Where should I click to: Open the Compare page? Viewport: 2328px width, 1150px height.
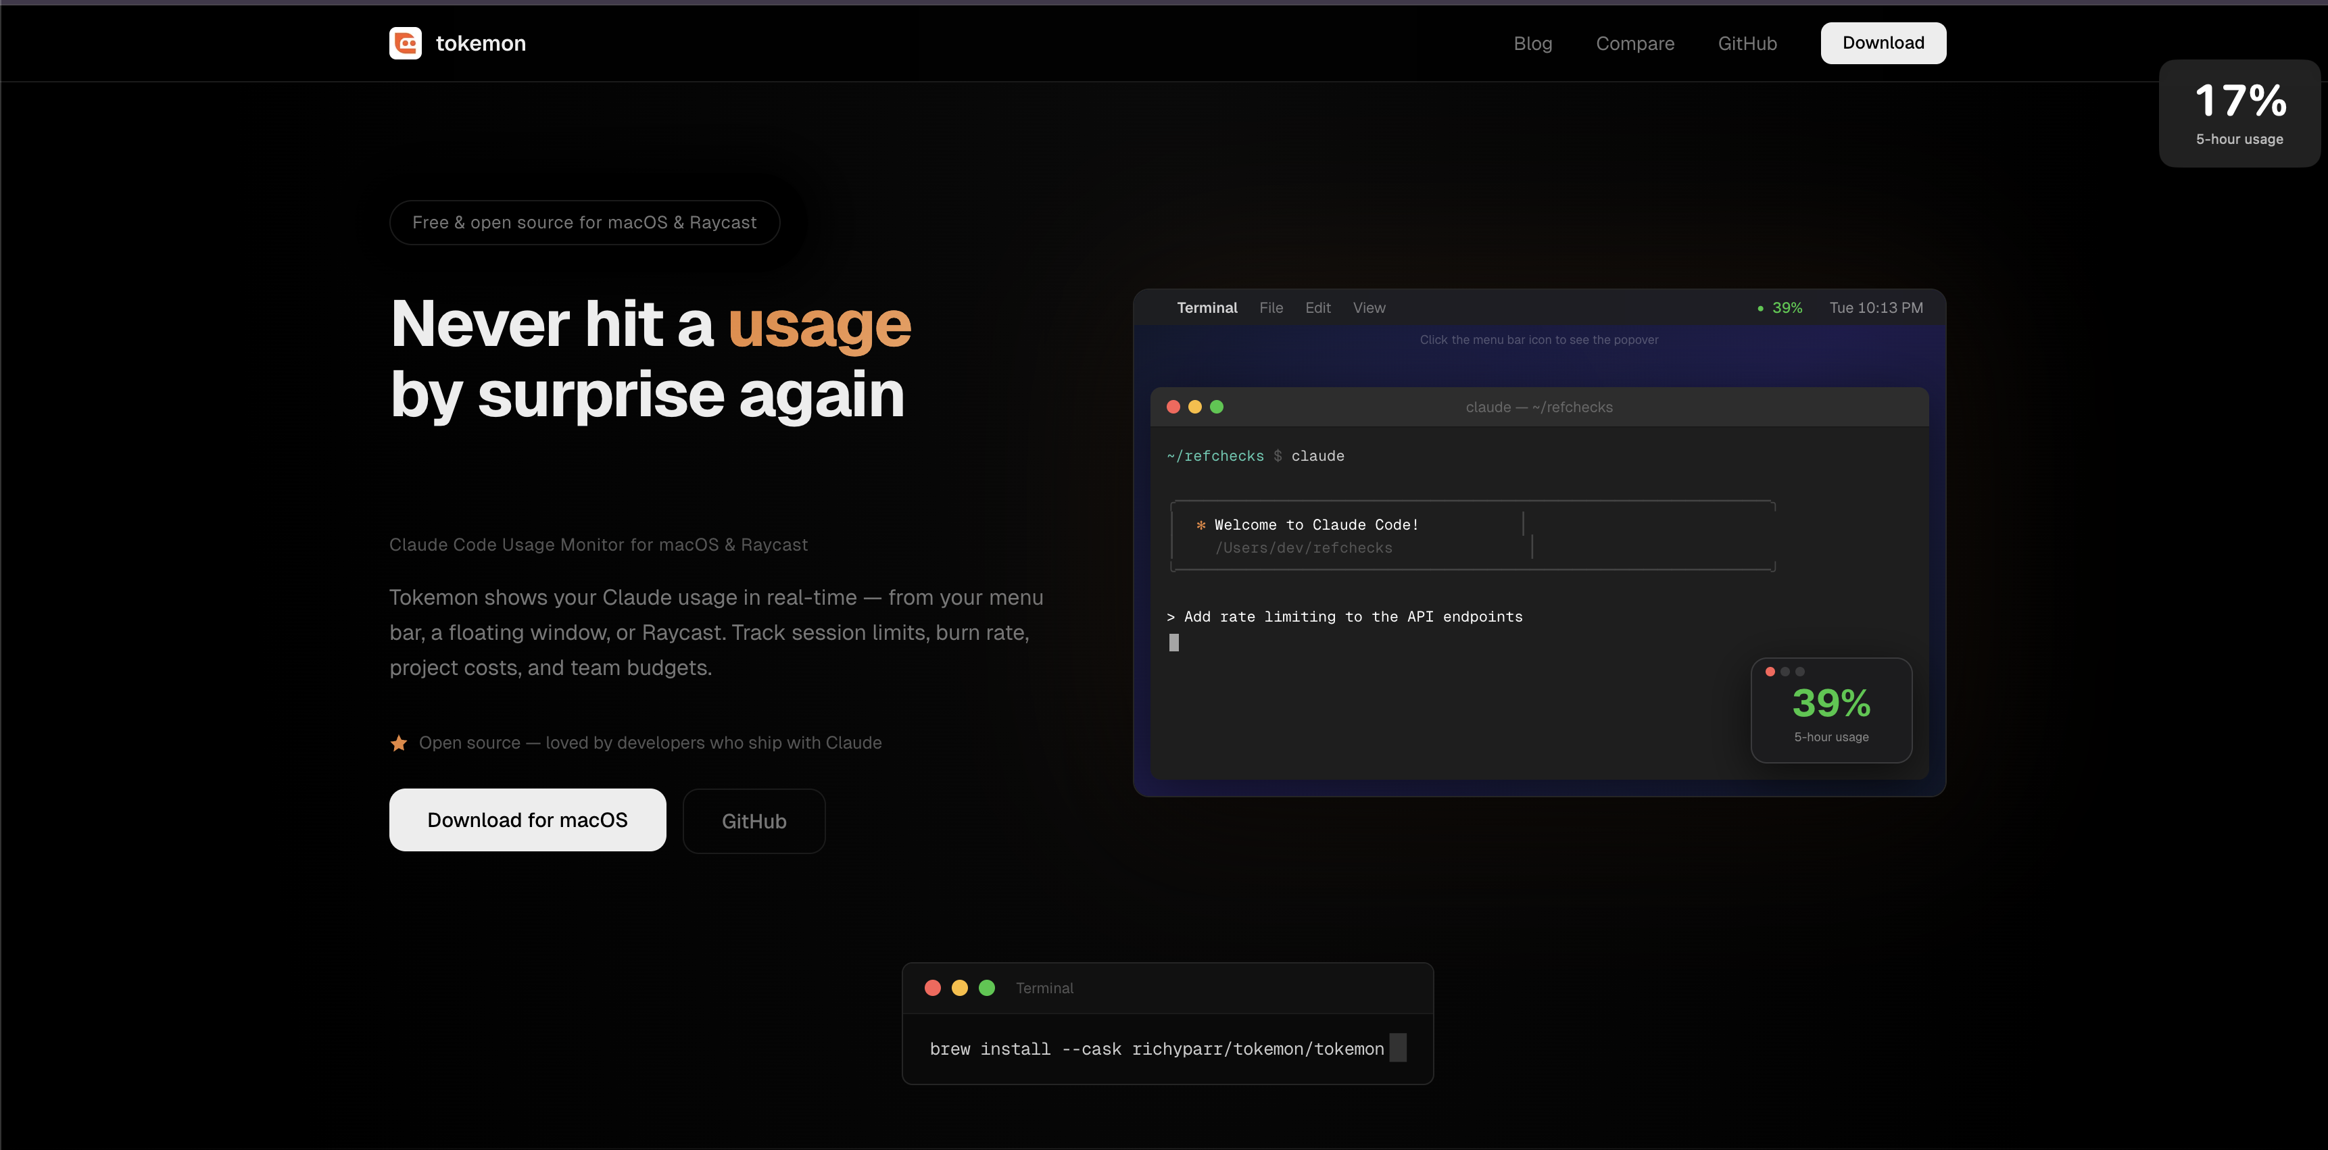1635,43
